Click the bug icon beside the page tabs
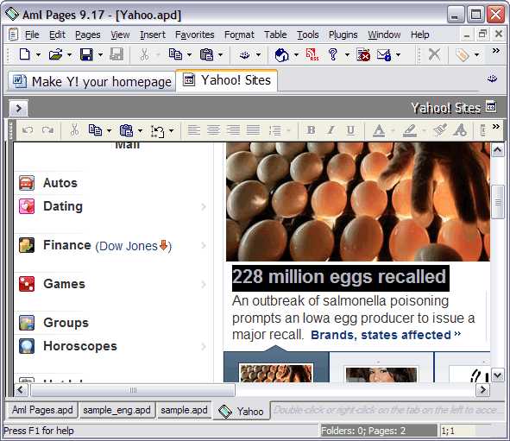Viewport: 510px width, 441px height. click(x=492, y=79)
